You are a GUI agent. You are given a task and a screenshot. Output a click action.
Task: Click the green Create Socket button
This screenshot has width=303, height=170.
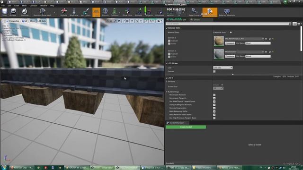[x=186, y=127]
